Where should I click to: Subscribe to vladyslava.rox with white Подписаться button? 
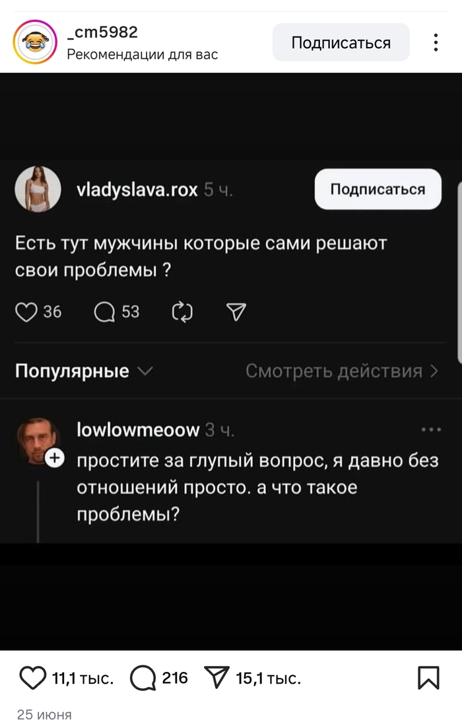click(x=378, y=189)
